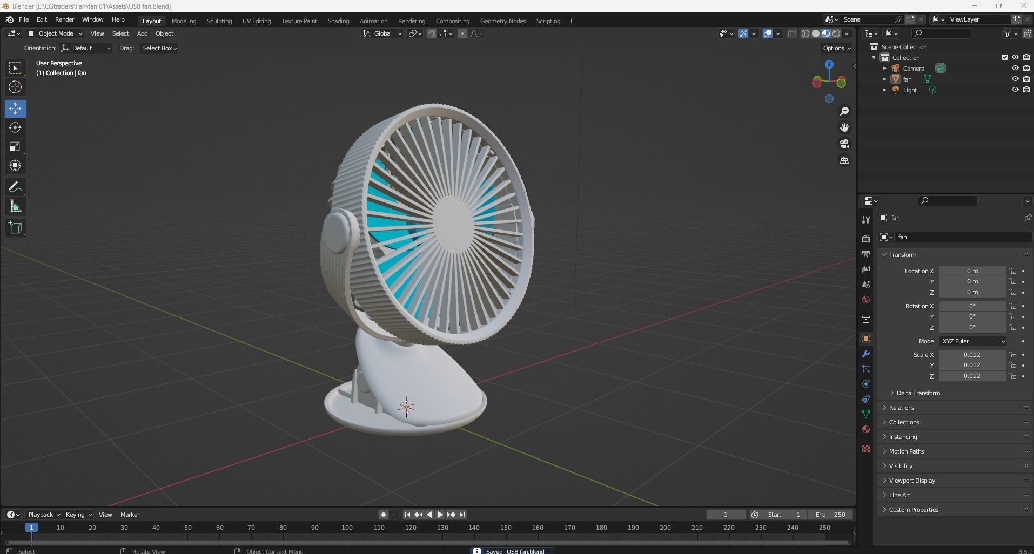Open the Scene properties tab
The width and height of the screenshot is (1034, 554).
[x=866, y=284]
